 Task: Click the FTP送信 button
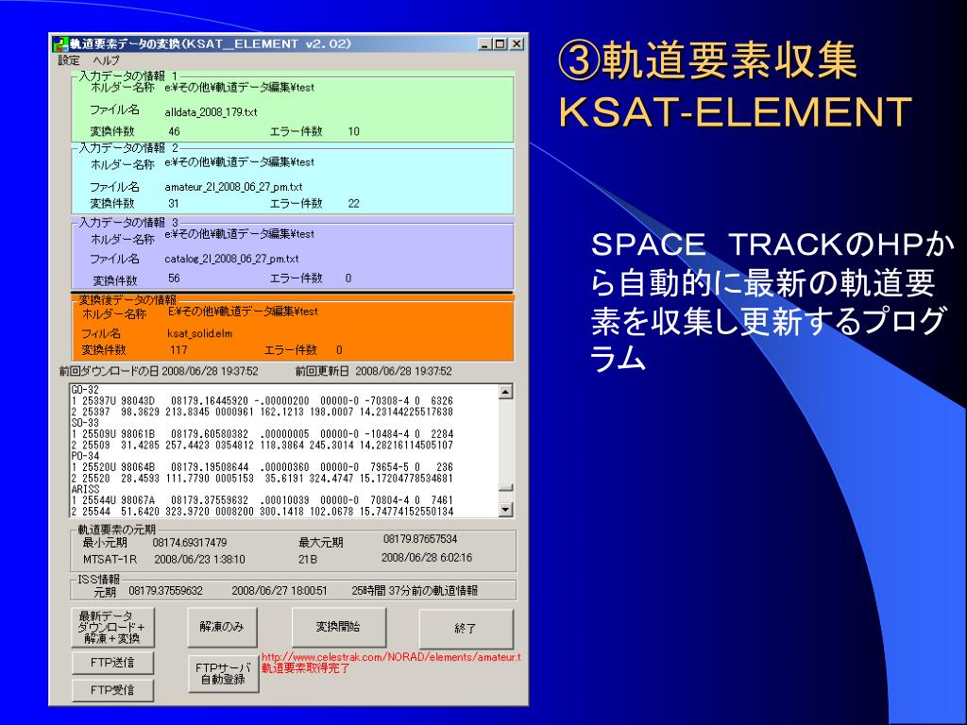113,663
